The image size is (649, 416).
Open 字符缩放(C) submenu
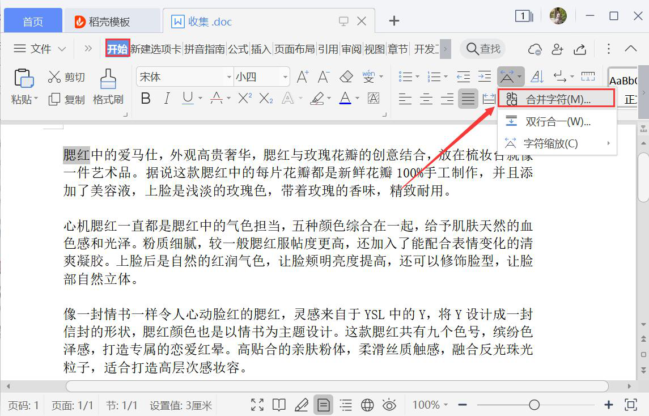coord(556,143)
